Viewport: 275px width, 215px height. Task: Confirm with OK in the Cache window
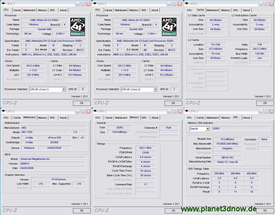pyautogui.click(x=265, y=103)
